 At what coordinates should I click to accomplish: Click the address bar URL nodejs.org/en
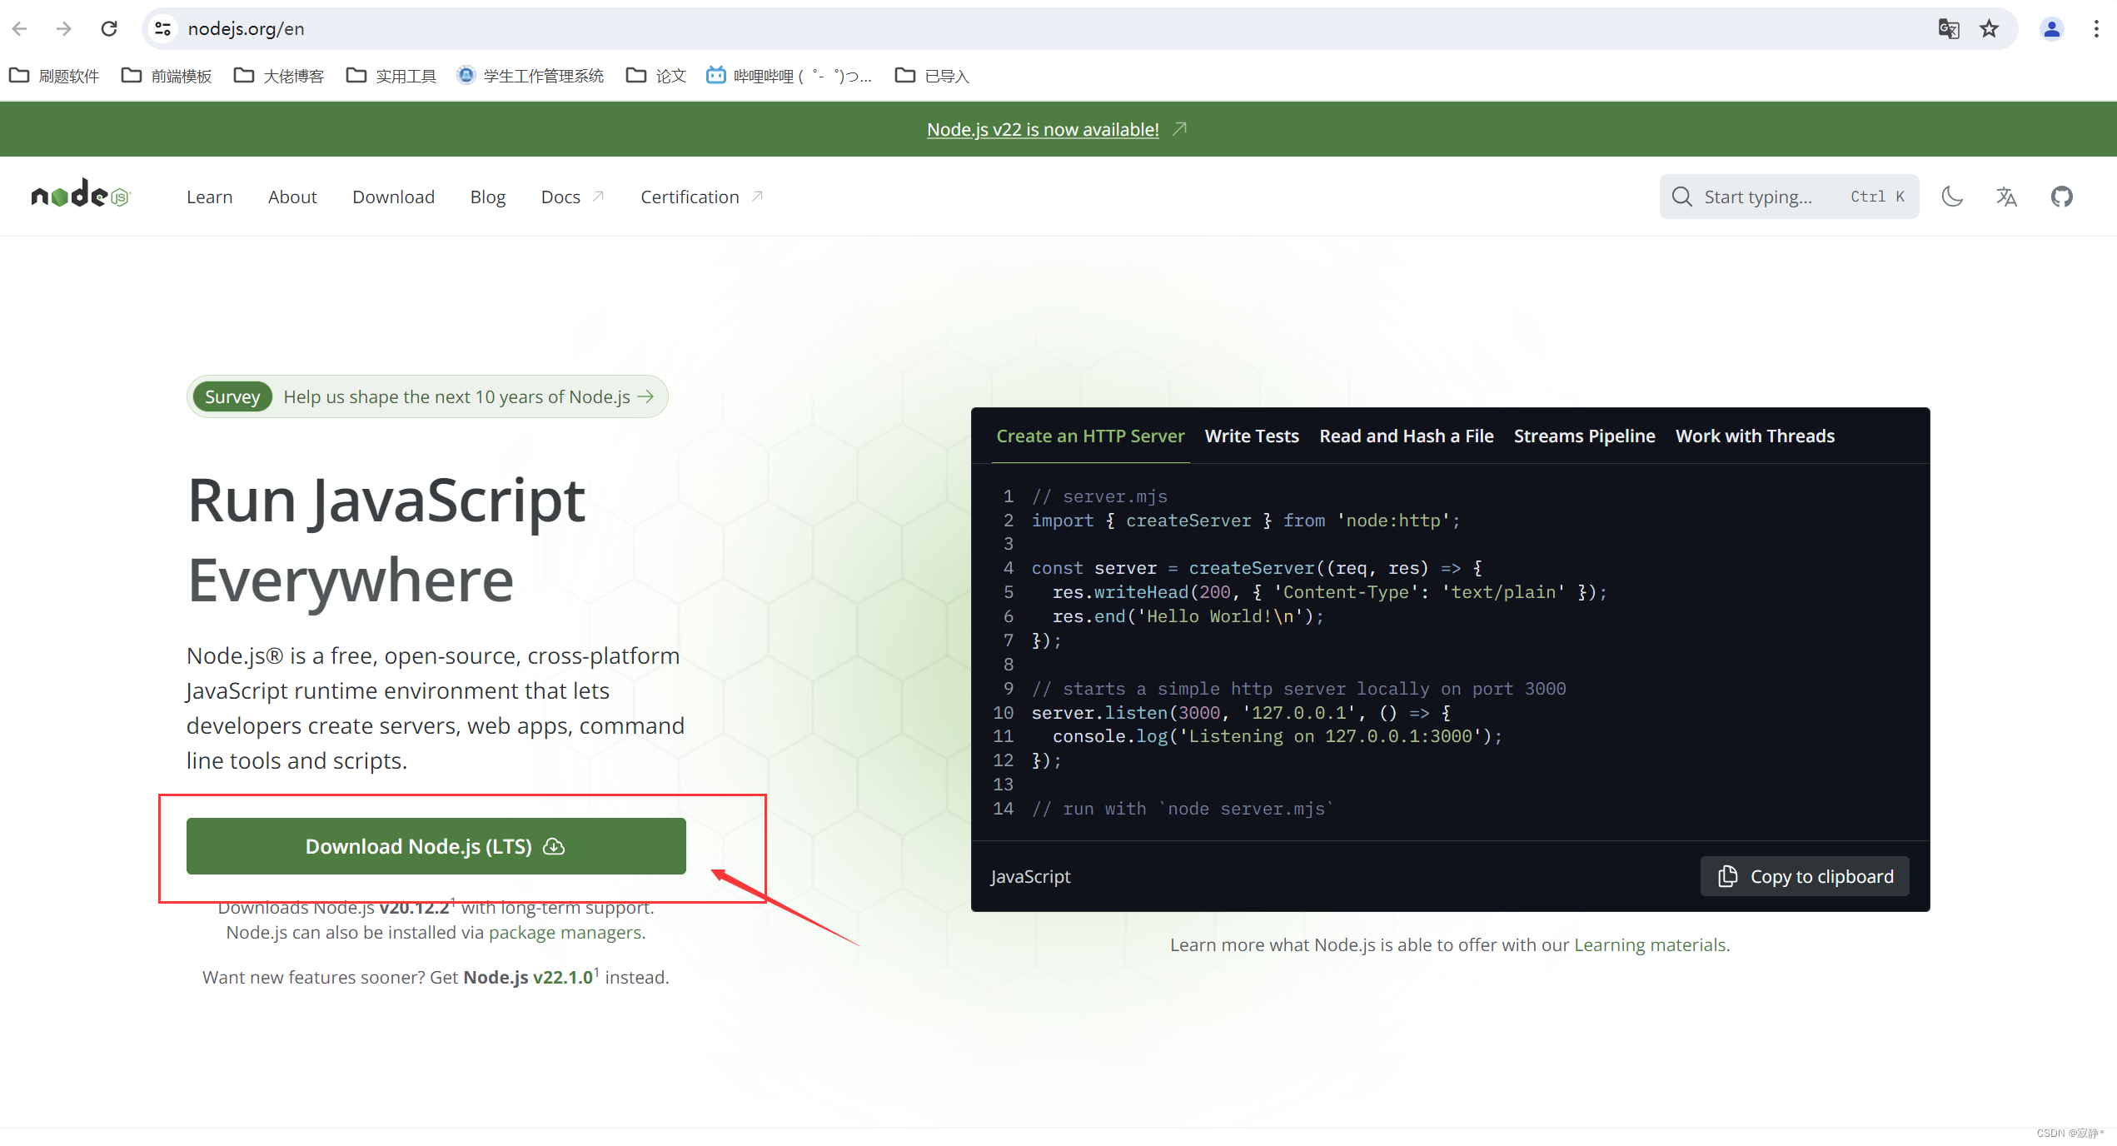(247, 28)
